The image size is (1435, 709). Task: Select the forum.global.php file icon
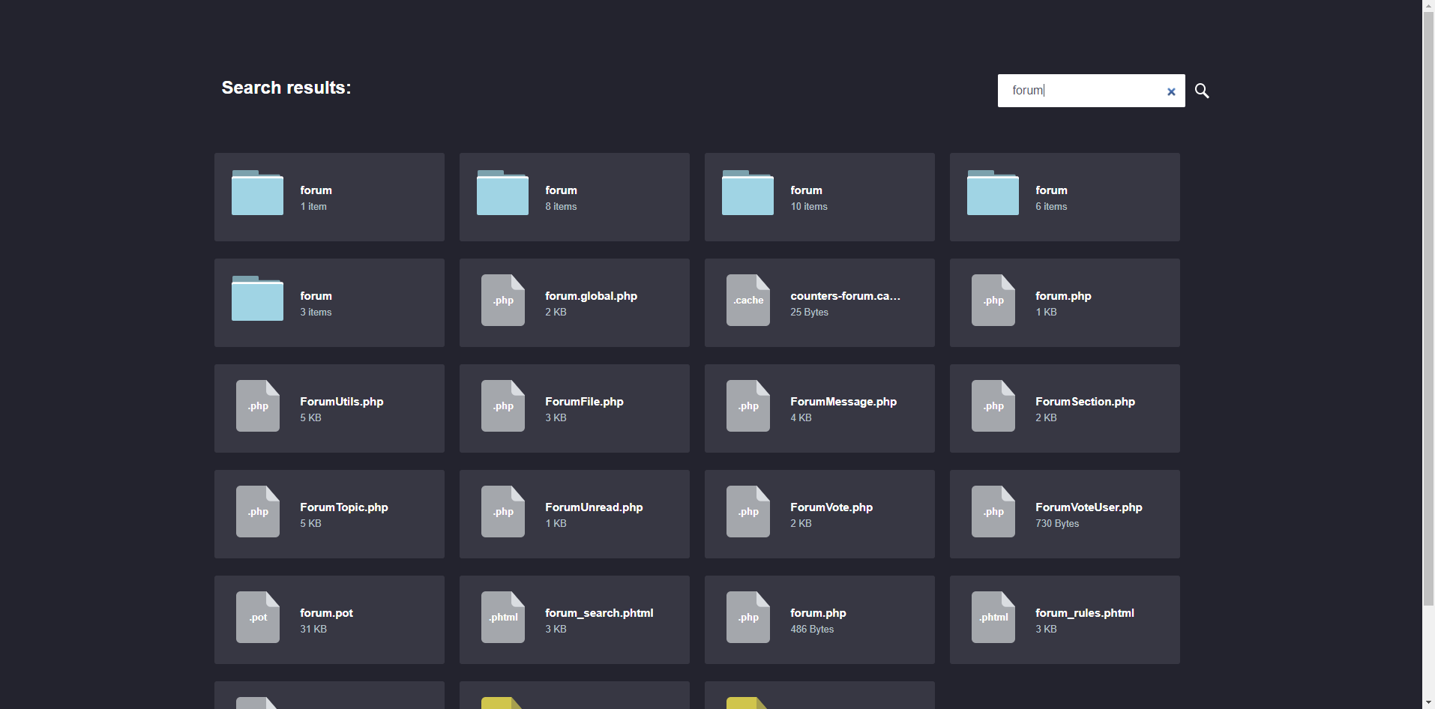[503, 300]
